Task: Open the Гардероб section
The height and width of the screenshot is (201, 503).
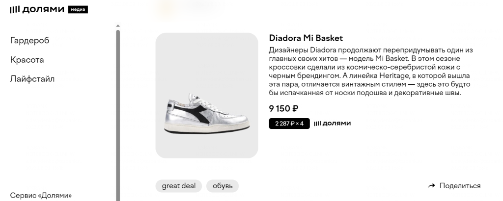Action: point(29,41)
